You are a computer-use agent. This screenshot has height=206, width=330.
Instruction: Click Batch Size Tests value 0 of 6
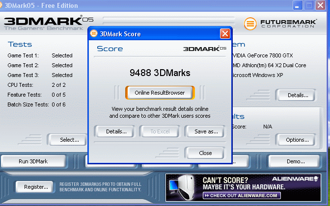pos(59,104)
